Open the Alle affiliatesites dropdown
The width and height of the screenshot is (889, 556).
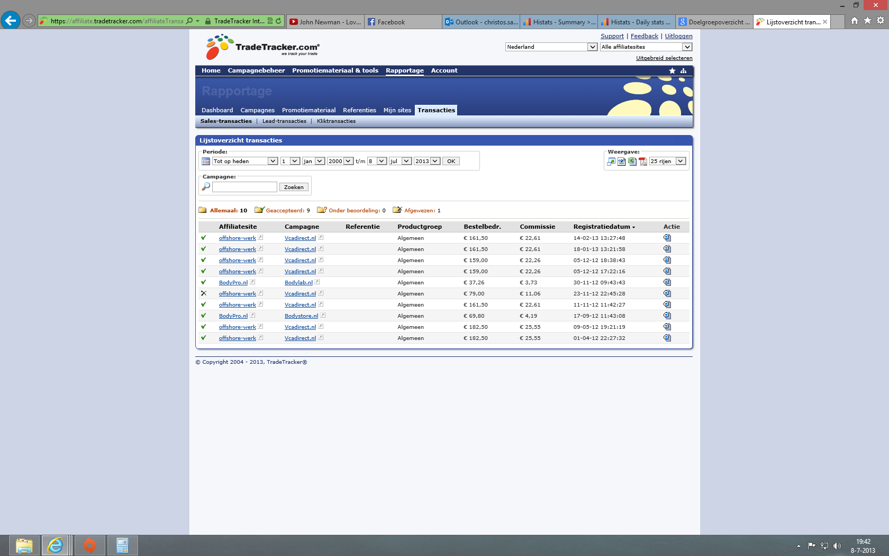click(x=646, y=47)
